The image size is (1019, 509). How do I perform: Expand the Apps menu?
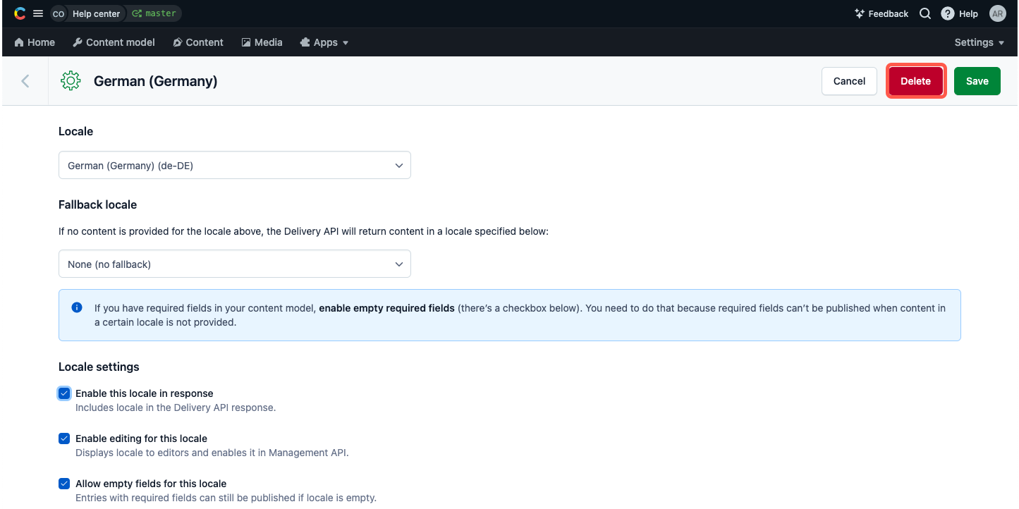[x=324, y=42]
